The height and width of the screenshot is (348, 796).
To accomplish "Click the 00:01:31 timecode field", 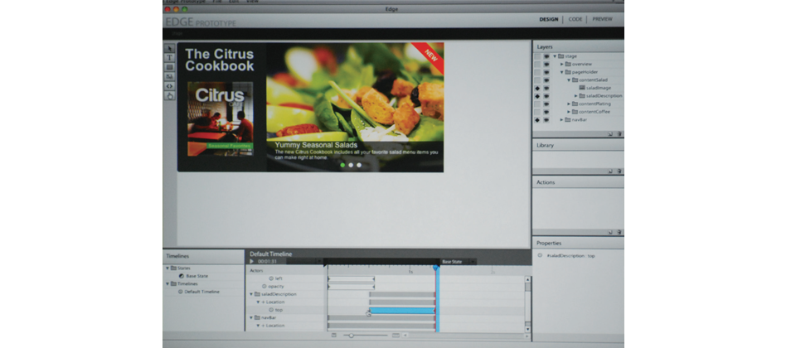I will [x=267, y=262].
